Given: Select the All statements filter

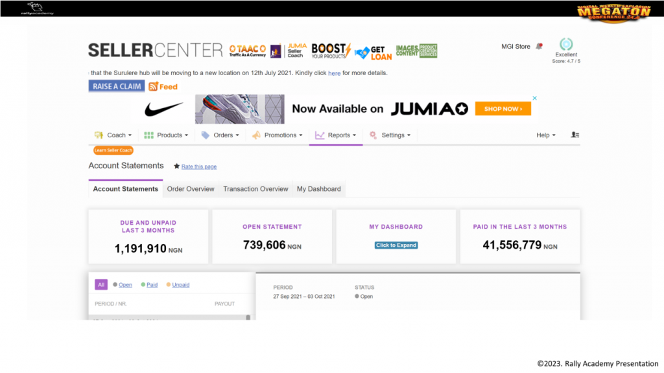Looking at the screenshot, I should 101,285.
